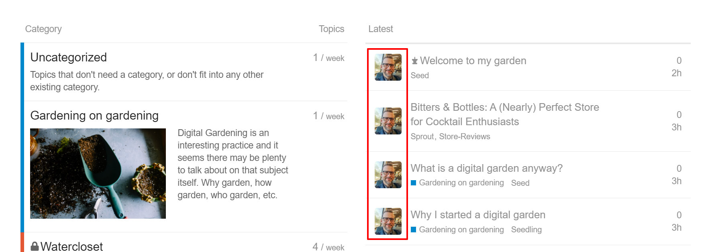Click the garden trowel and soil thumbnail
The height and width of the screenshot is (252, 710).
pos(98,173)
